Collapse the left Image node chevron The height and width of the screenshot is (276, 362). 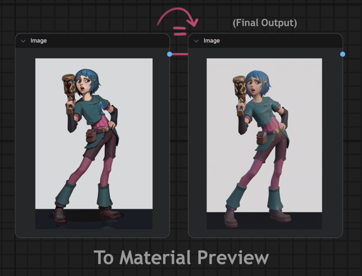23,41
